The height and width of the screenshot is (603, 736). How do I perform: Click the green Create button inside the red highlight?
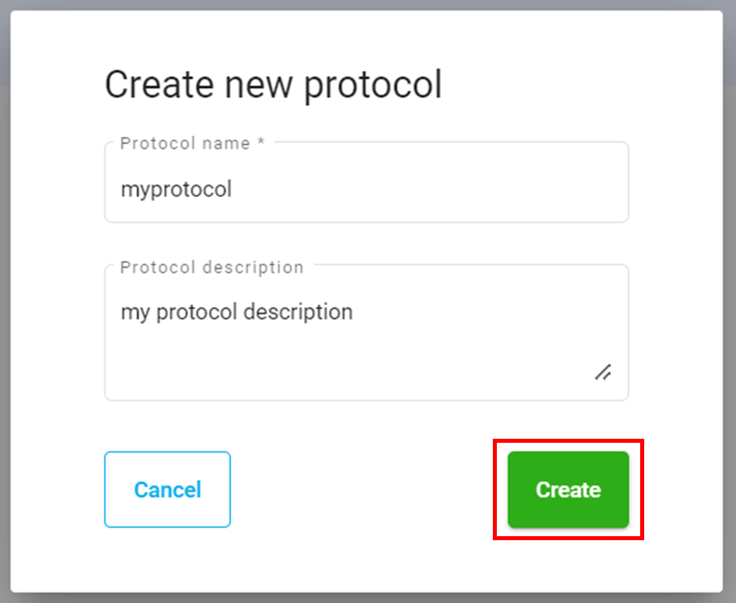[567, 489]
